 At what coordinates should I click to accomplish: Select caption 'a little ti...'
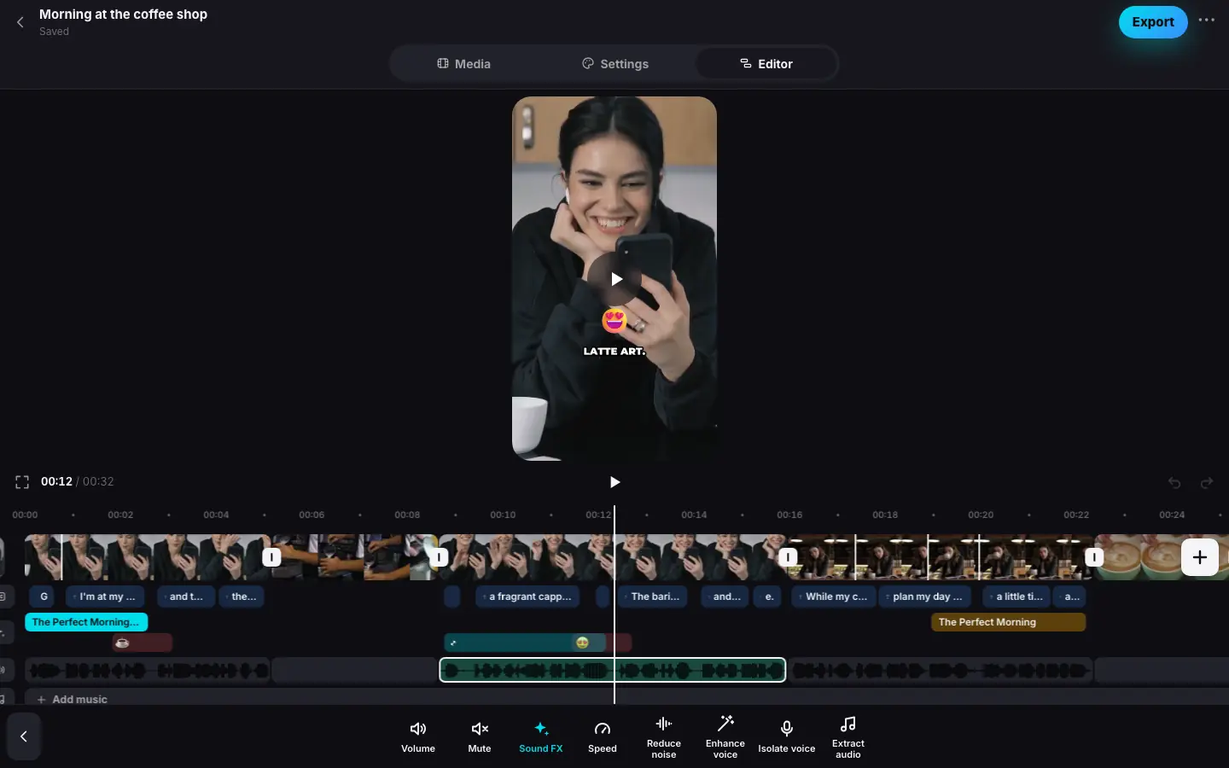click(x=1017, y=596)
